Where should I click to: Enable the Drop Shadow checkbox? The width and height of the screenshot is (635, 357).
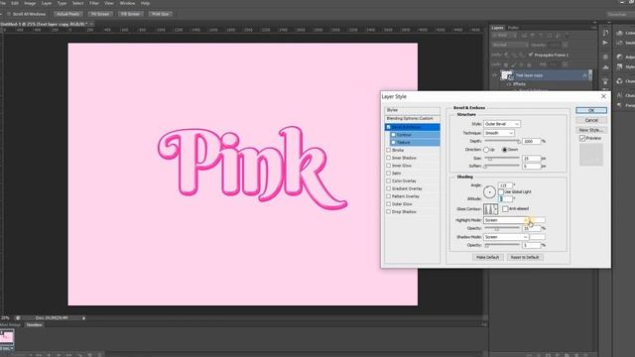pyautogui.click(x=388, y=211)
